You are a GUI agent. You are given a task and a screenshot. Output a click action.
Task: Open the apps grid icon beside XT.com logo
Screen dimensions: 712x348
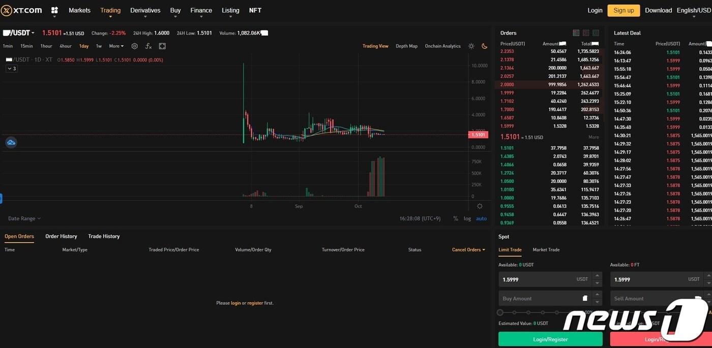[x=54, y=10]
